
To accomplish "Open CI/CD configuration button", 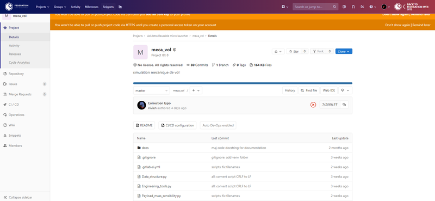I will coord(178,125).
